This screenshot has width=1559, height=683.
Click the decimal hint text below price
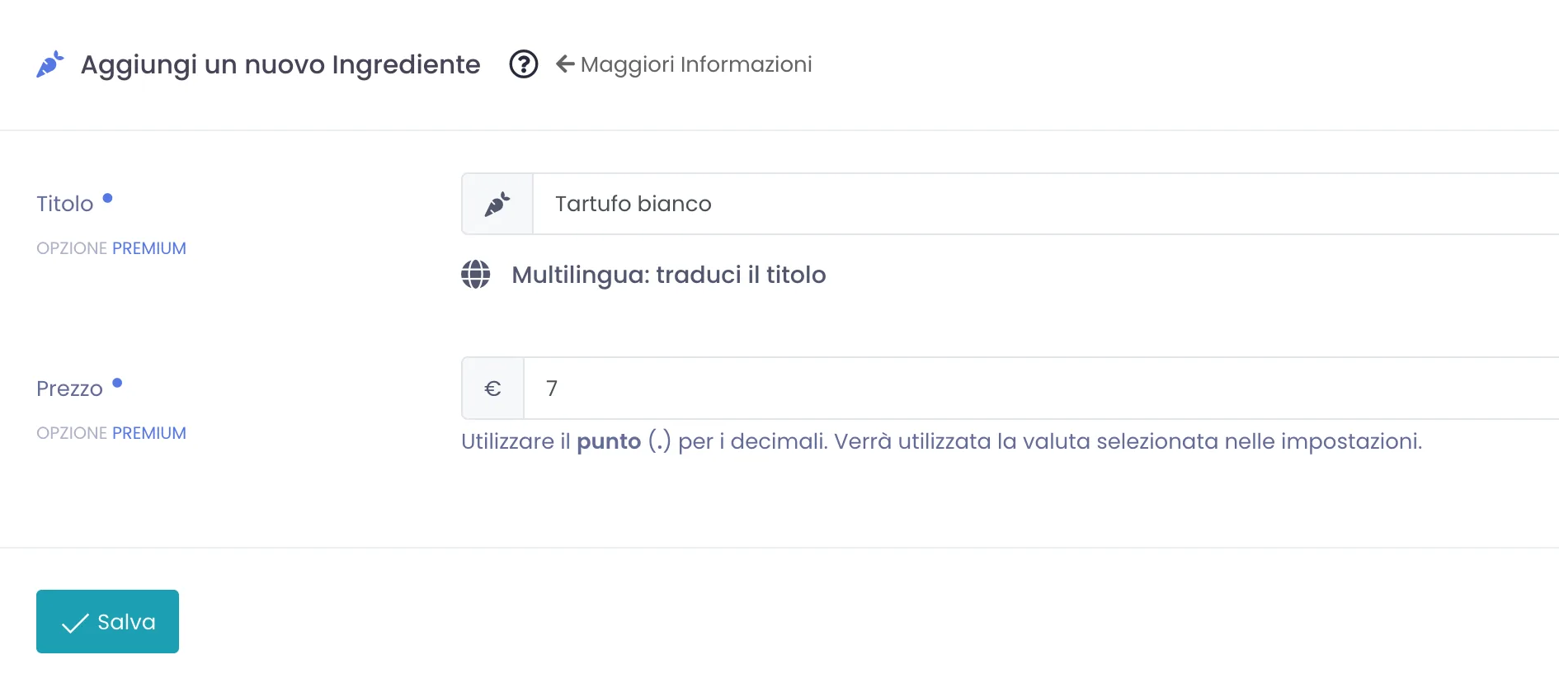click(942, 441)
